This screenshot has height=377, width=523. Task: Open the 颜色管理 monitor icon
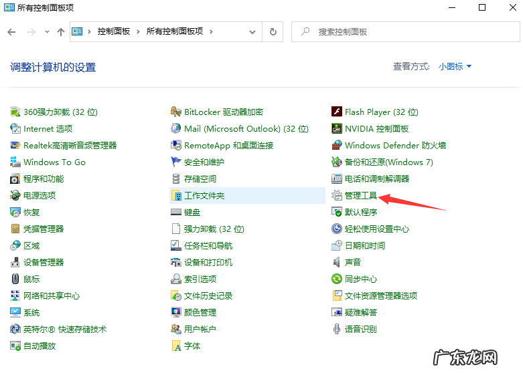(175, 312)
